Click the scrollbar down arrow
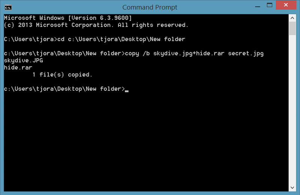300x195 pixels. [x=292, y=188]
